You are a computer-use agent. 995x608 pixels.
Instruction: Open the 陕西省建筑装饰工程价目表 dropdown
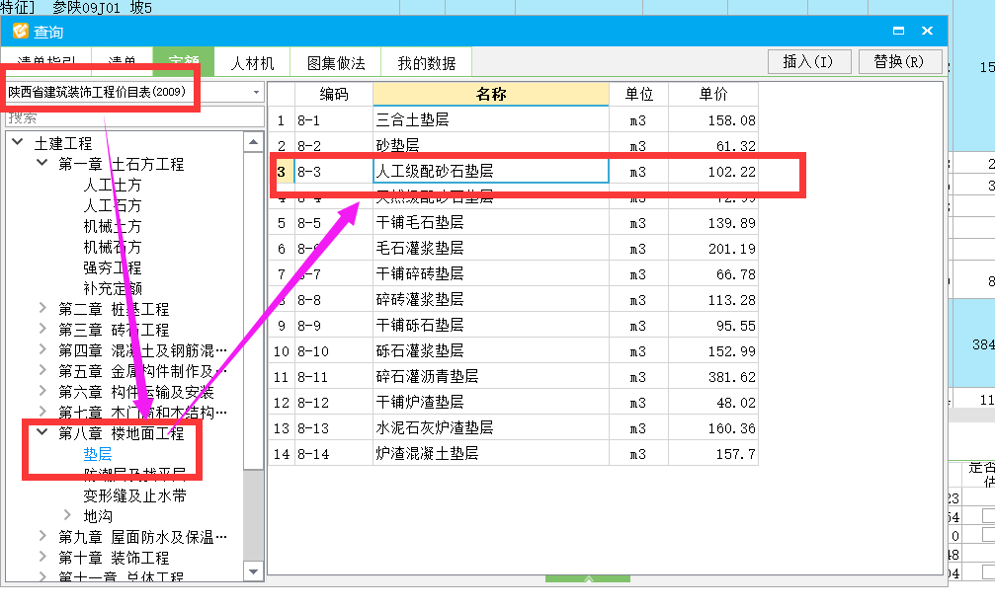(256, 93)
